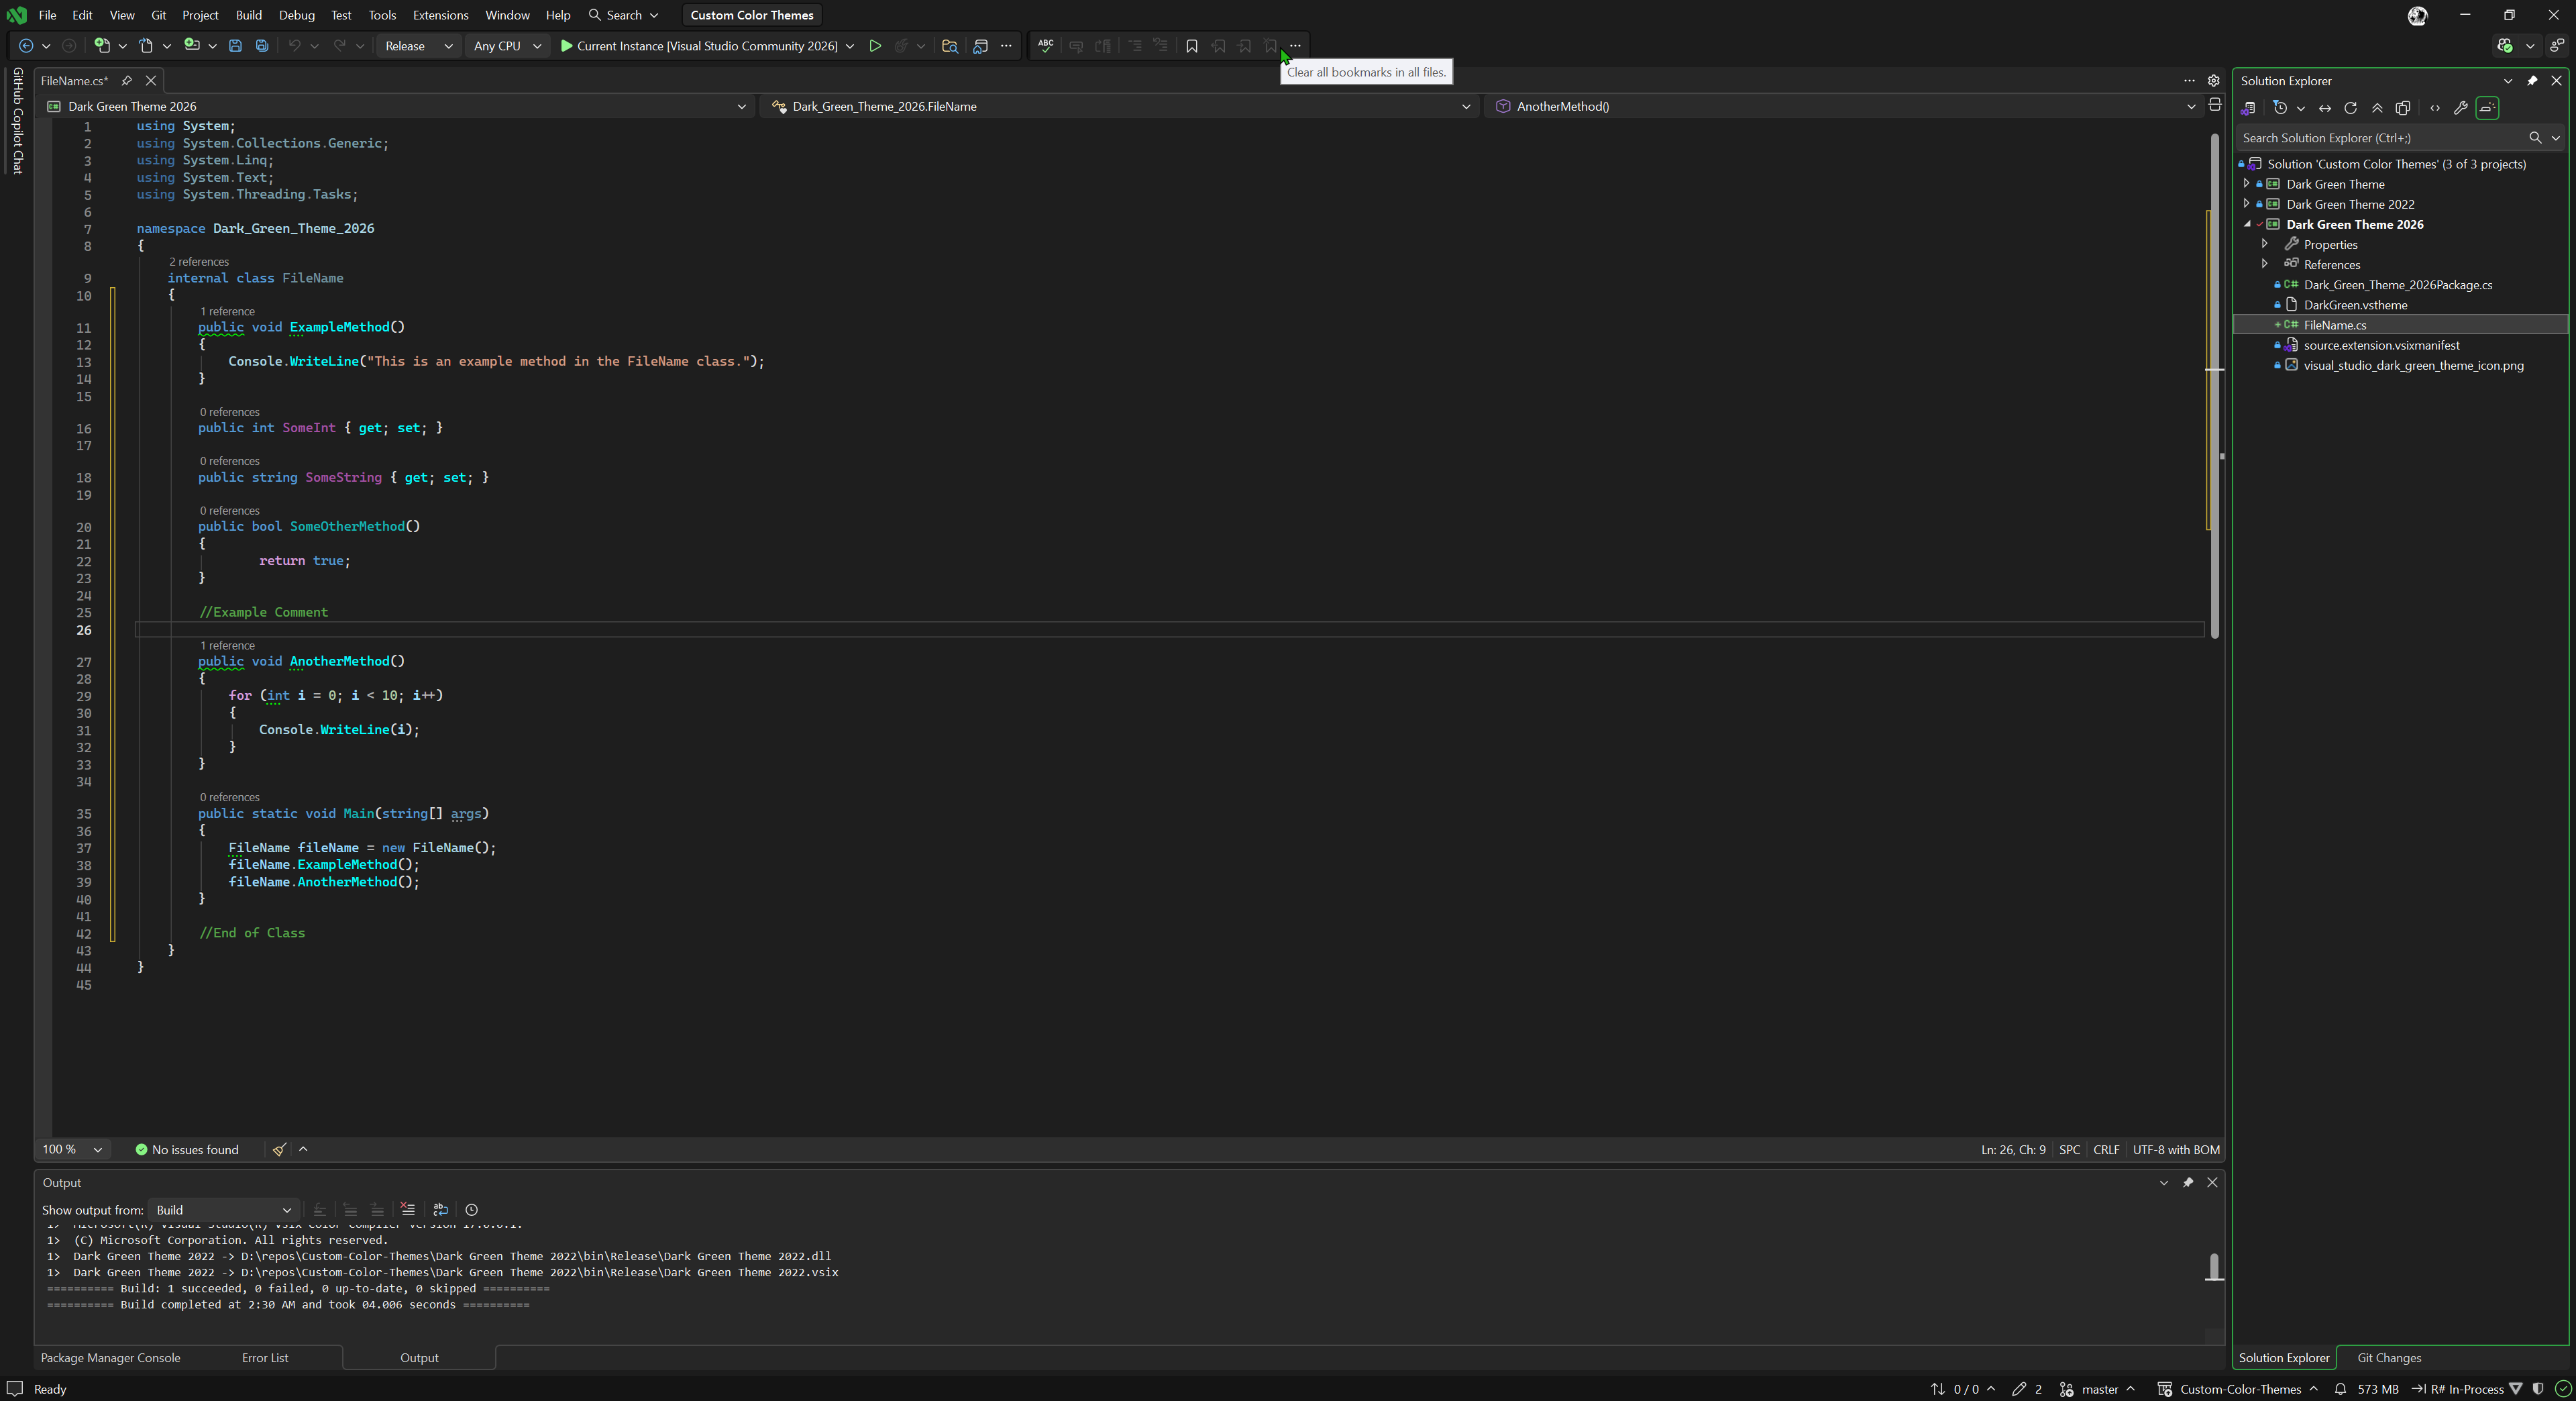This screenshot has height=1401, width=2576.
Task: Expand the References node under Dark Green Theme 2026
Action: click(x=2264, y=263)
